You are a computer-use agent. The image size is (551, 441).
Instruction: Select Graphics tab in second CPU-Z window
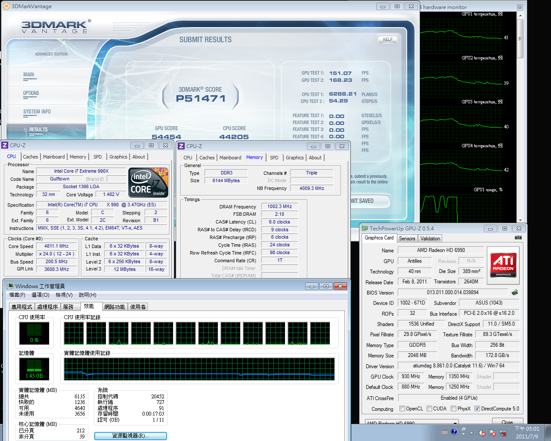click(x=295, y=158)
